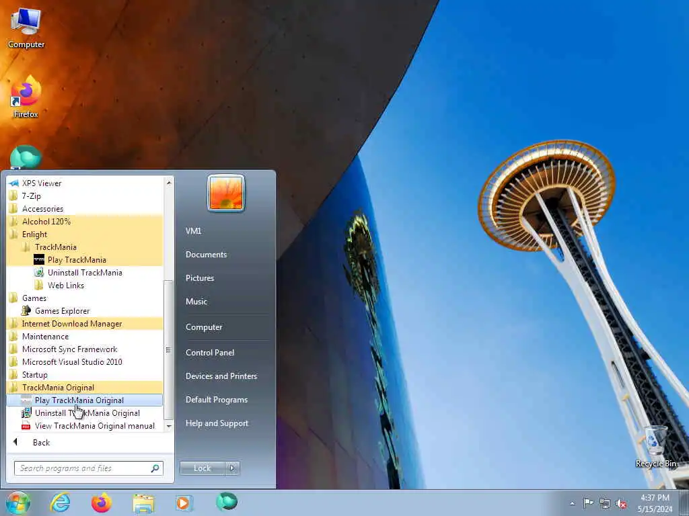
Task: Open Games Explorer
Action: [85, 310]
